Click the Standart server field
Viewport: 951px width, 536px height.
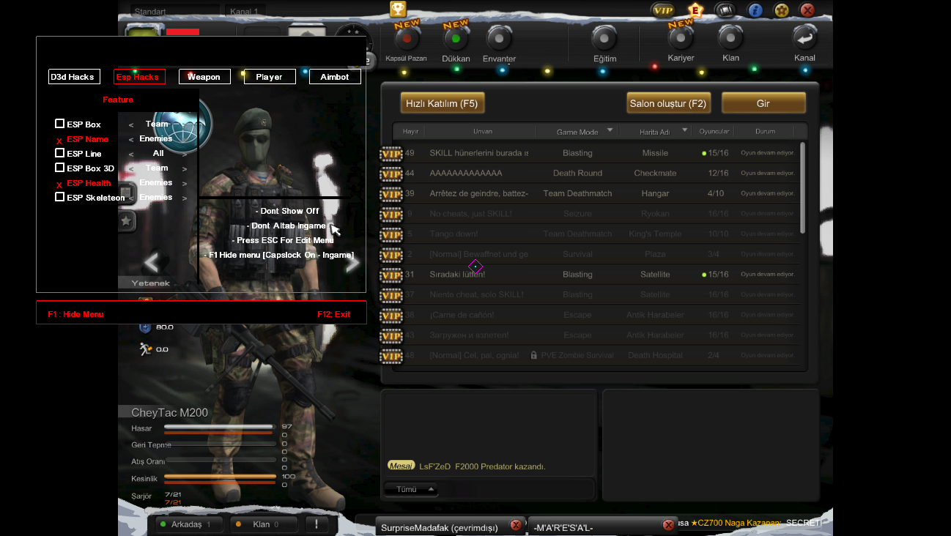tap(175, 12)
